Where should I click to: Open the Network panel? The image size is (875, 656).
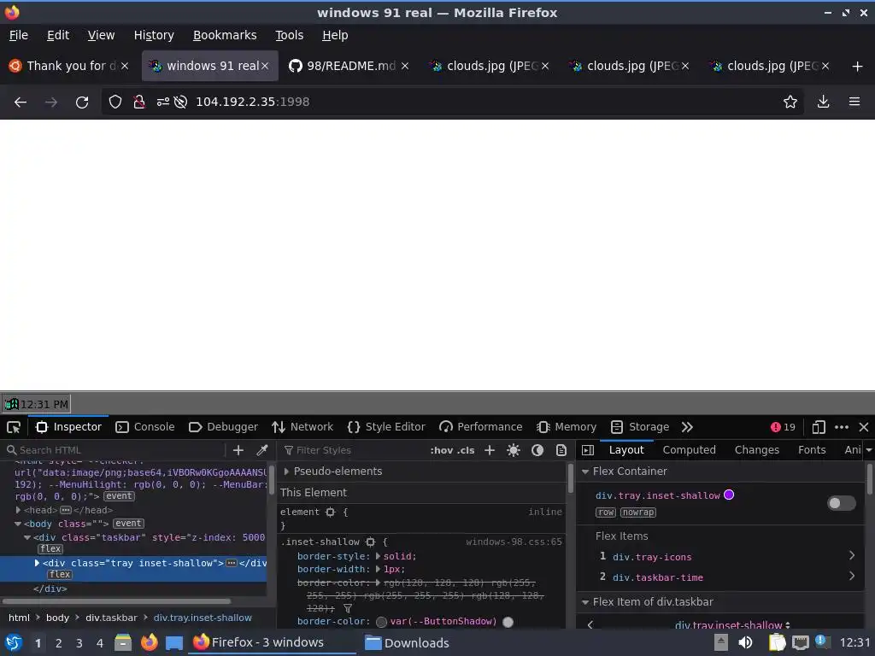point(302,427)
